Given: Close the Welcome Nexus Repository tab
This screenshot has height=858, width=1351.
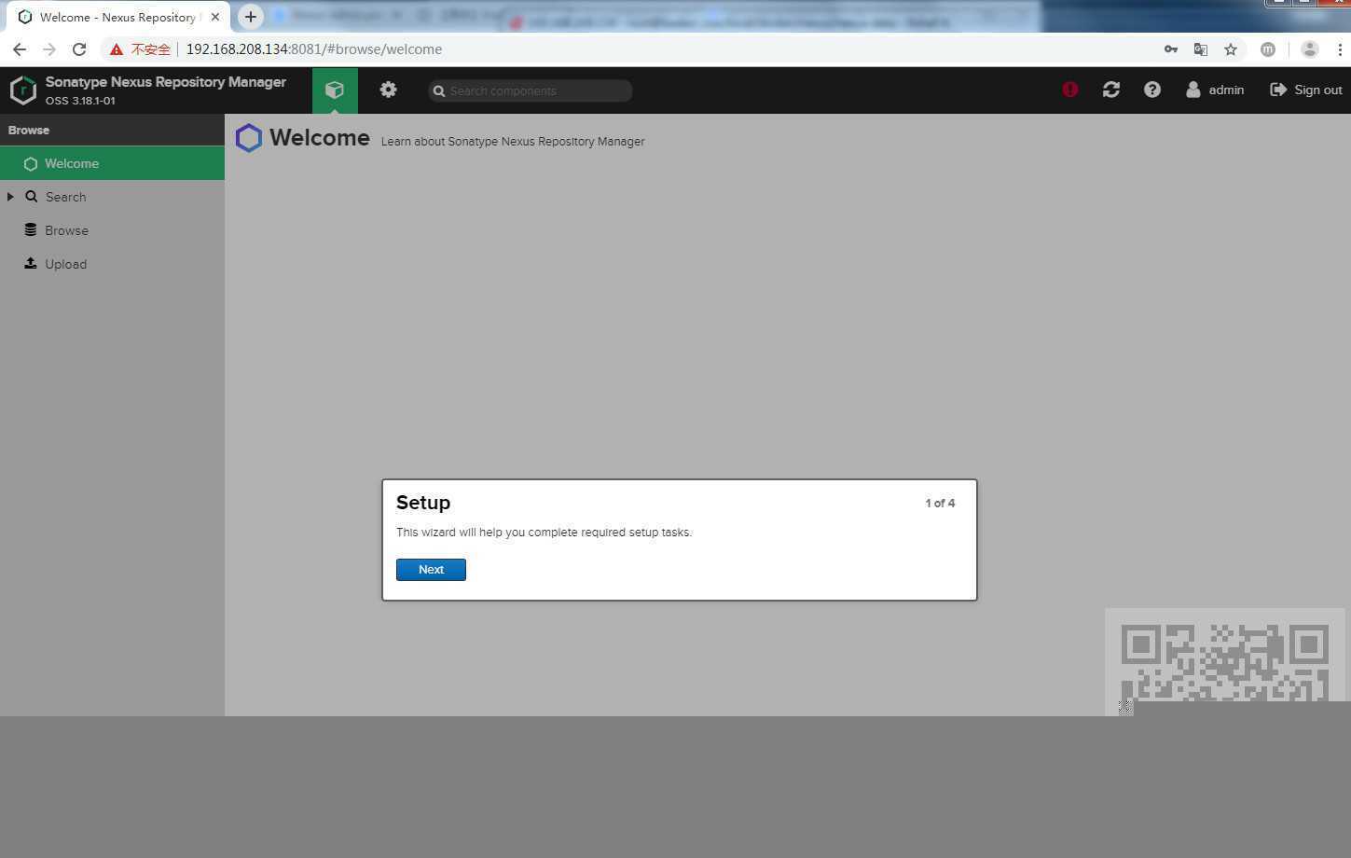Looking at the screenshot, I should (x=215, y=17).
